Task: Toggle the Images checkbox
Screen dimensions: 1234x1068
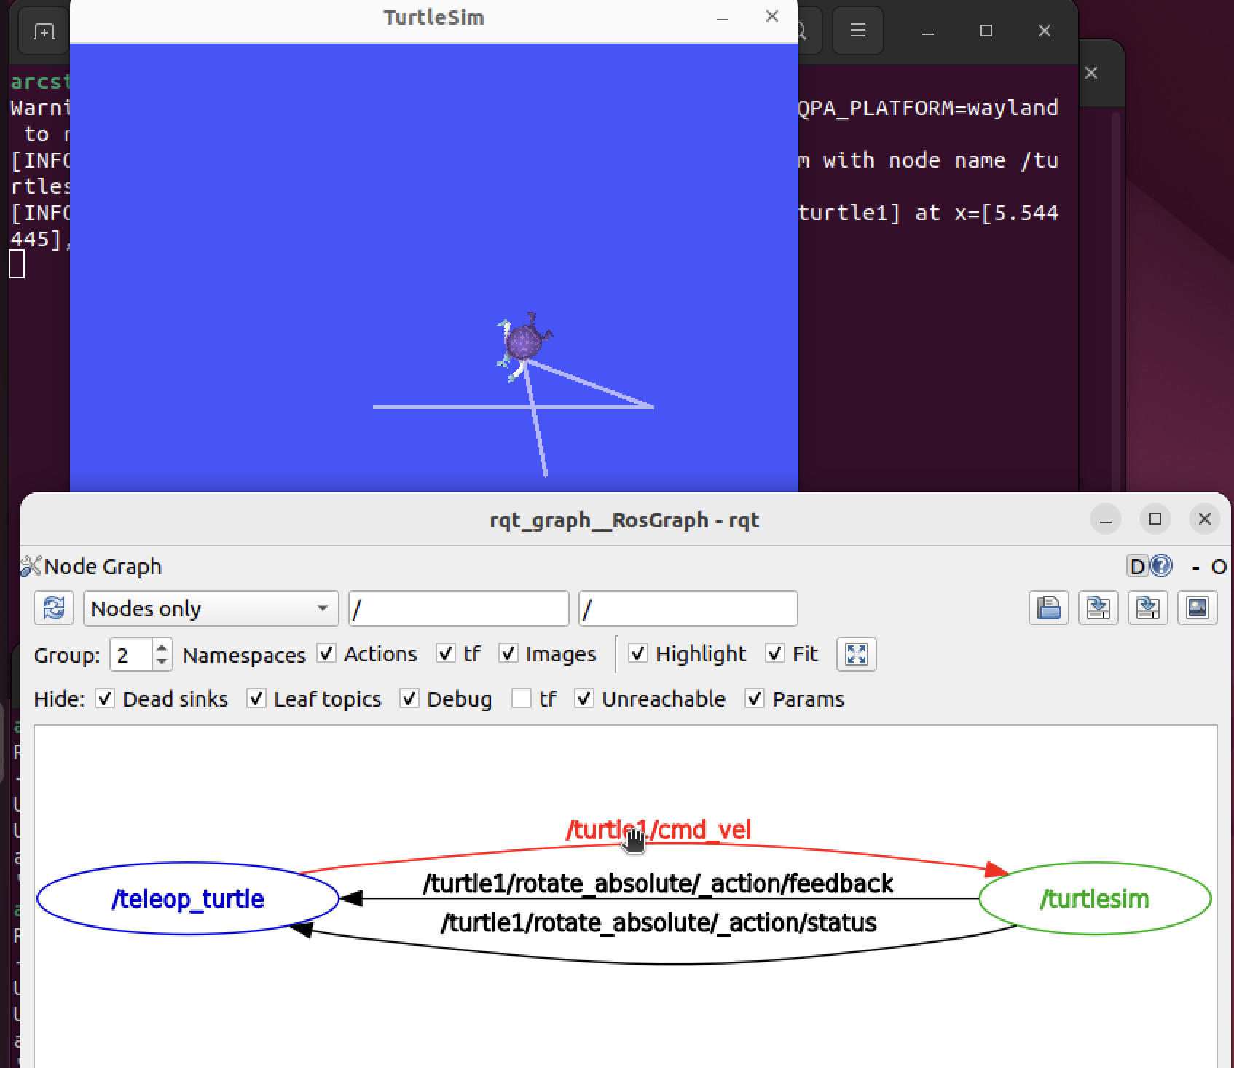Action: 547,654
